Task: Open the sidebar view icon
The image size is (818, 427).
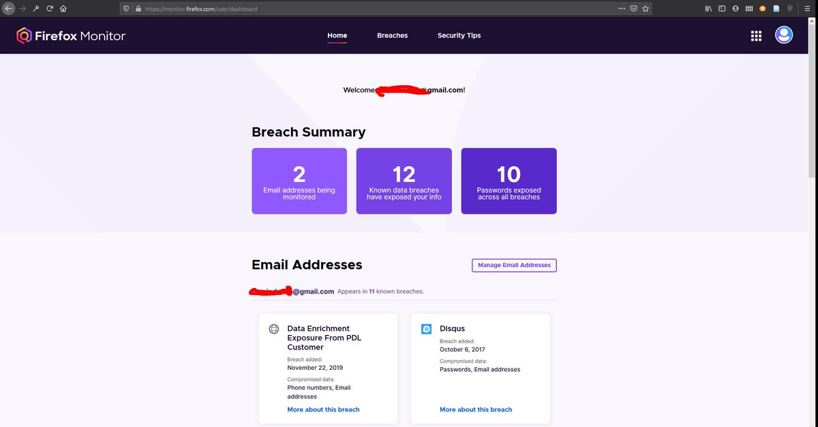Action: pyautogui.click(x=721, y=8)
